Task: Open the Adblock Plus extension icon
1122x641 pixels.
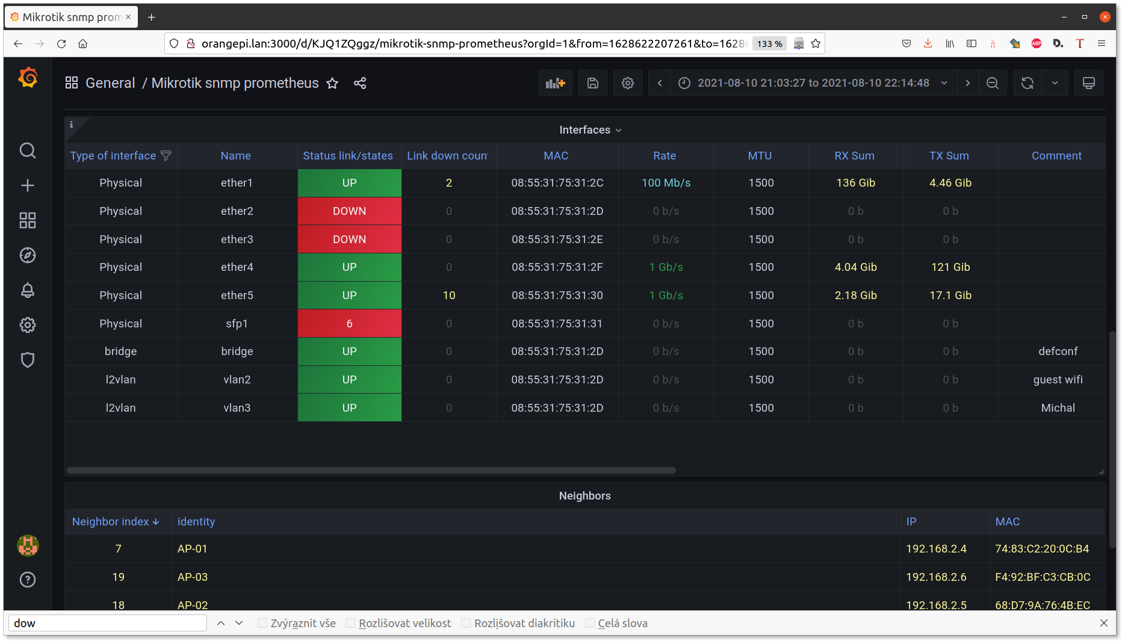Action: [x=1037, y=43]
